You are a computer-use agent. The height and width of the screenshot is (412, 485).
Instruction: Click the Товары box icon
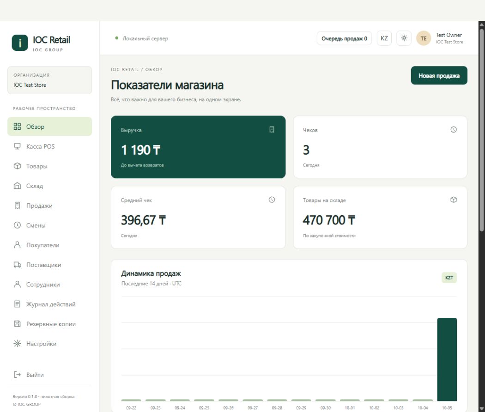pos(18,166)
